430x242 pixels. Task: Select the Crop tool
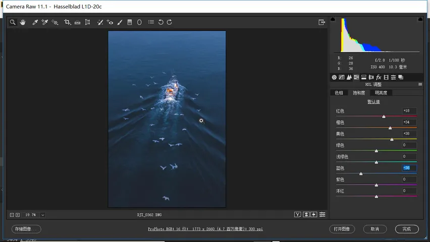67,22
